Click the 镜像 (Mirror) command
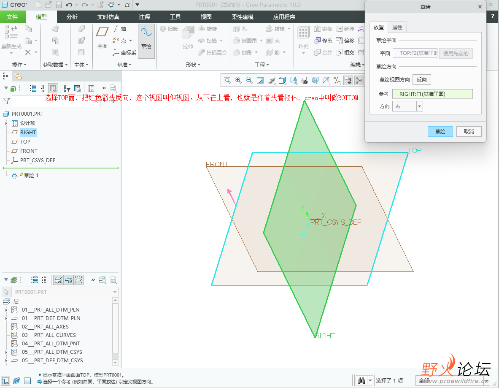 click(x=324, y=29)
